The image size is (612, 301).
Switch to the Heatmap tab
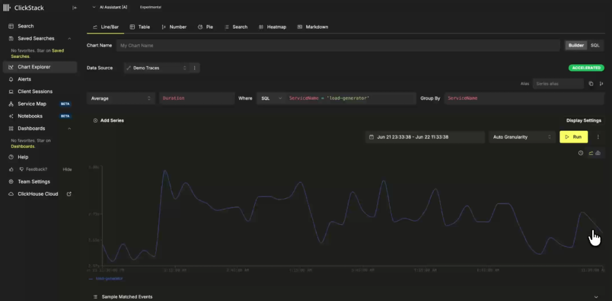tap(273, 27)
